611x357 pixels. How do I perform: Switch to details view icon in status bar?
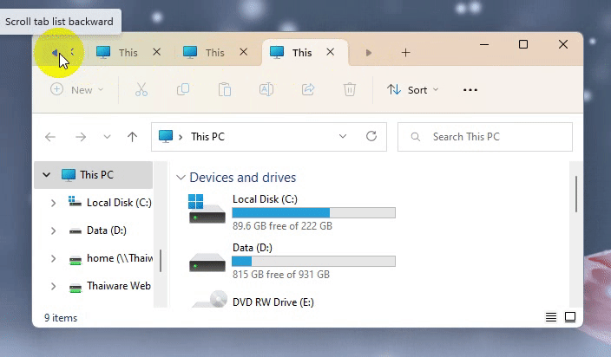point(551,317)
